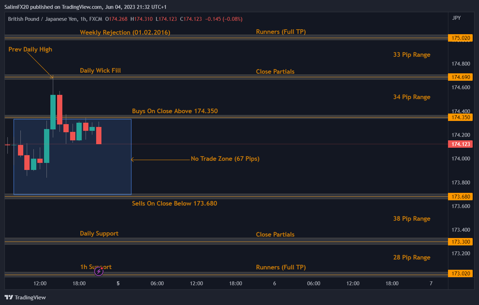Screen dimensions: 479x305
Task: Click the red current price label 174.123
Action: (460, 144)
